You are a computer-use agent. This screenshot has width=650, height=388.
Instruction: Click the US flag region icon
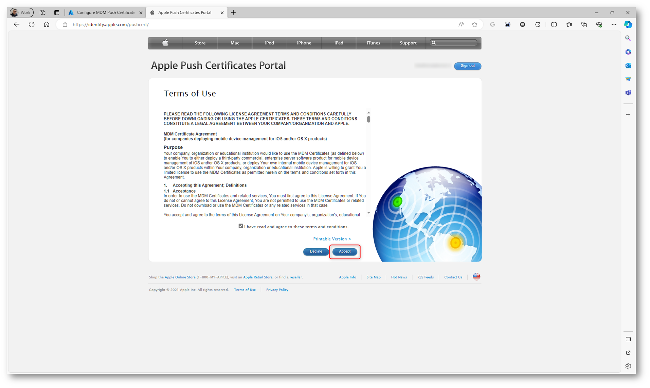(x=476, y=277)
